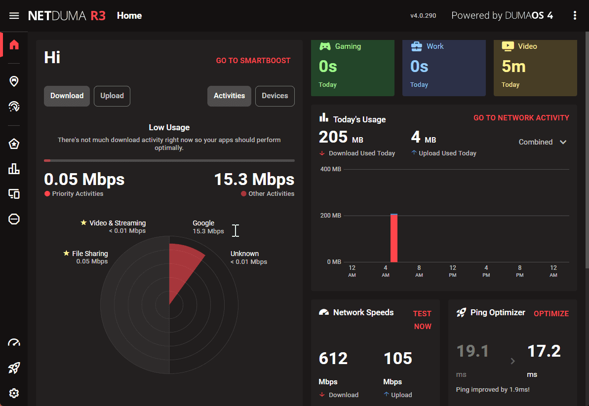589x406 pixels.
Task: Open the three-dot overflow menu
Action: 575,15
